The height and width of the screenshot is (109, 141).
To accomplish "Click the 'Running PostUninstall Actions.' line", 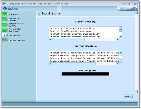I will point(70,31).
